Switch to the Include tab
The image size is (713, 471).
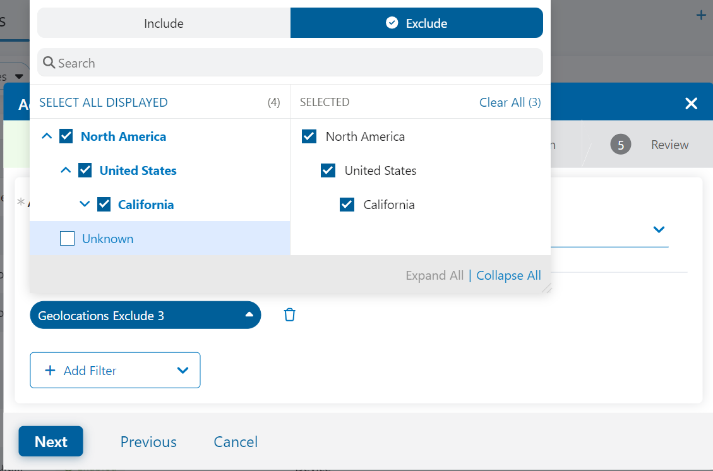point(164,23)
